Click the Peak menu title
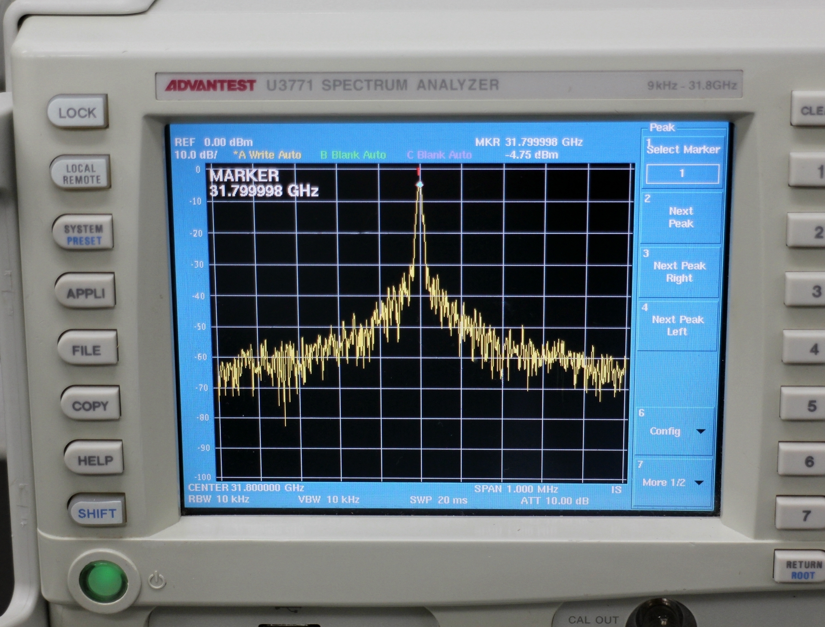Viewport: 825px width, 627px height. pyautogui.click(x=662, y=128)
